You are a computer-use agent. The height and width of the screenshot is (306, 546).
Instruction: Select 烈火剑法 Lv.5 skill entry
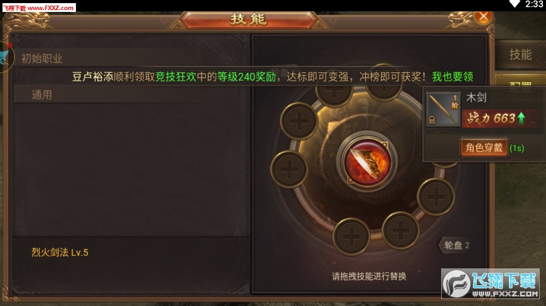coord(60,253)
